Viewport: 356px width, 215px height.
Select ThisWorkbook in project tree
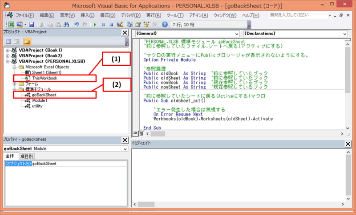tap(45, 78)
